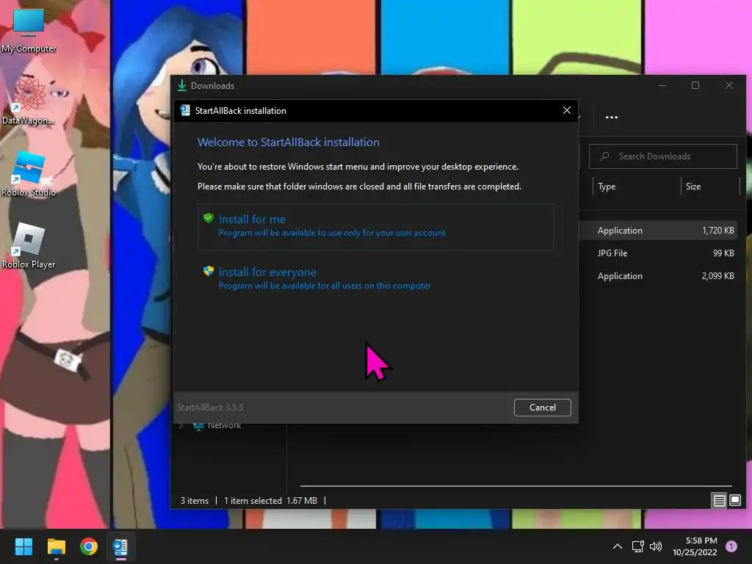
Task: Open the three-dots more options menu in Downloads
Action: [x=612, y=117]
